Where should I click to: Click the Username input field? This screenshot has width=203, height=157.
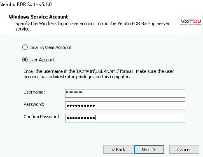pyautogui.click(x=125, y=93)
